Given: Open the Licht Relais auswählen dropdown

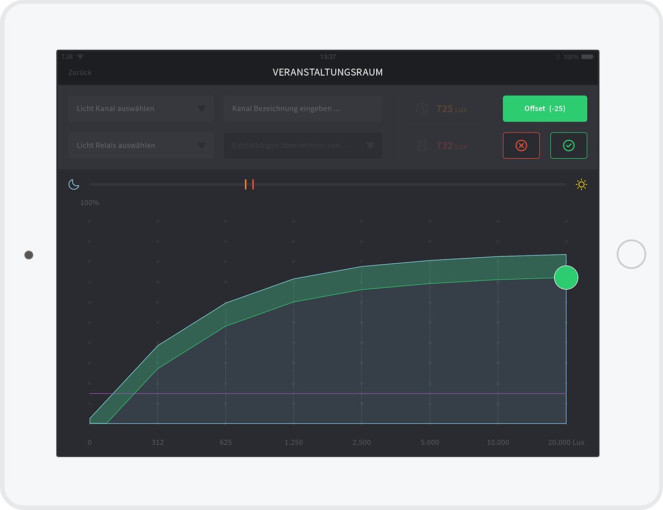Looking at the screenshot, I should (x=141, y=146).
